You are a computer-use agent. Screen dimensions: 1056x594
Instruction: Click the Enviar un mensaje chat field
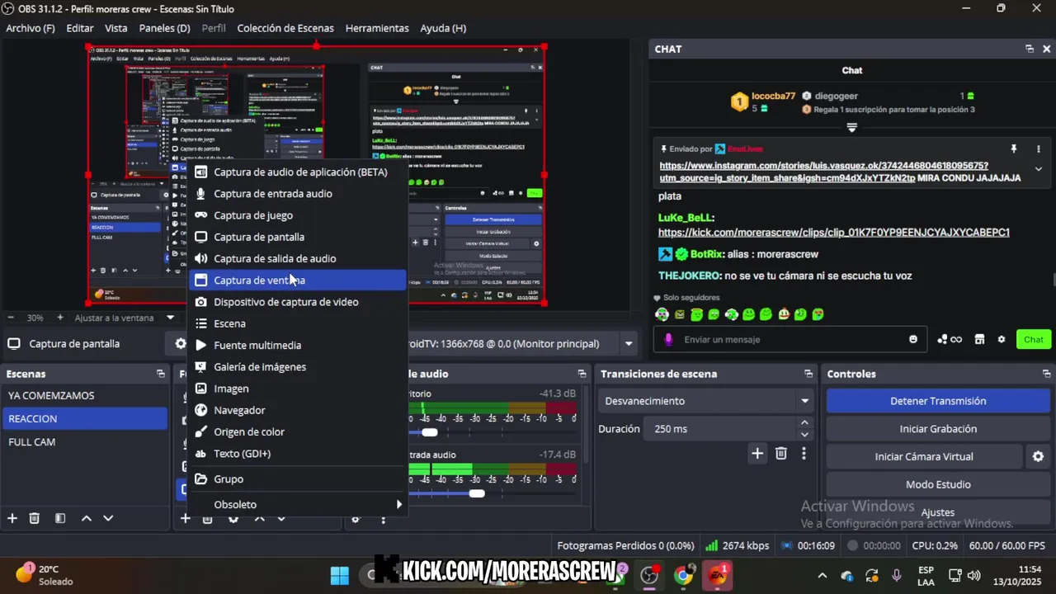coord(790,339)
